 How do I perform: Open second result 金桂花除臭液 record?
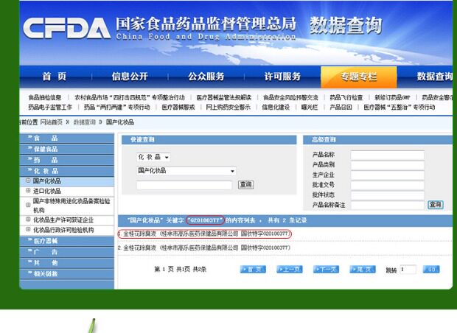pyautogui.click(x=204, y=248)
